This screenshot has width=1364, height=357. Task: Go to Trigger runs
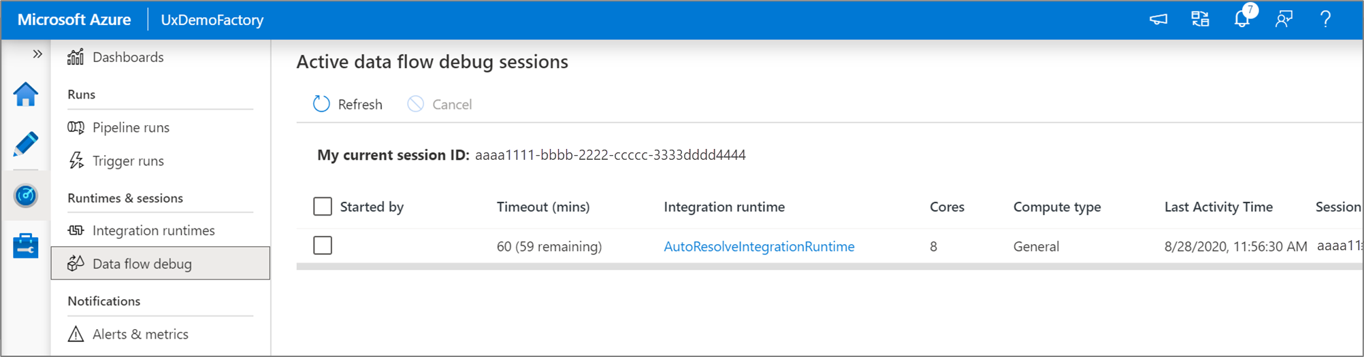click(x=128, y=161)
